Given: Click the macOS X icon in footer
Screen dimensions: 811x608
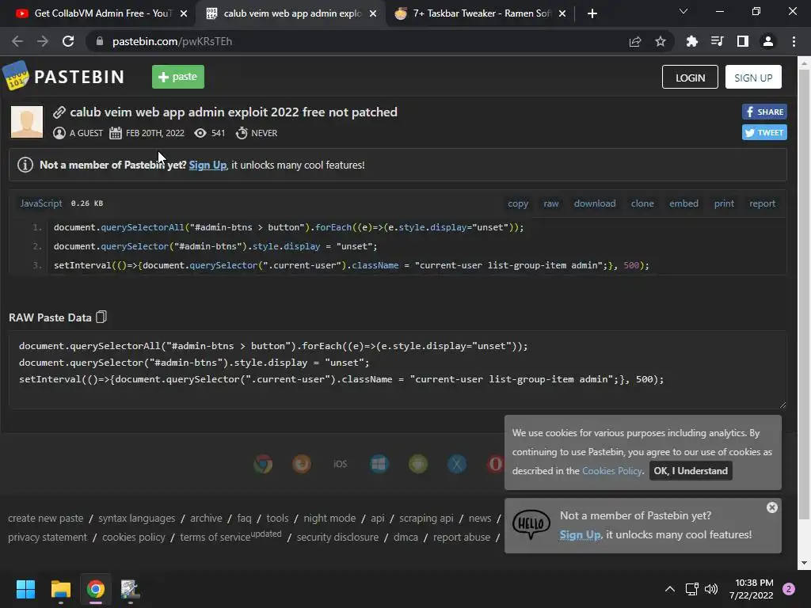Looking at the screenshot, I should pos(457,464).
